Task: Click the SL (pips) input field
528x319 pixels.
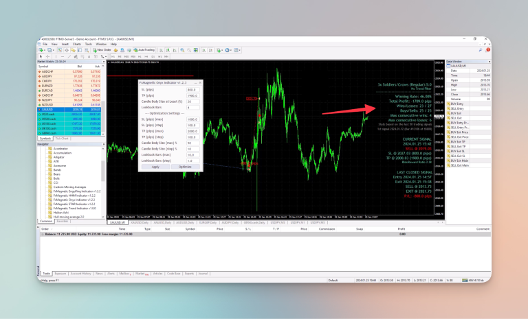Action: click(193, 90)
